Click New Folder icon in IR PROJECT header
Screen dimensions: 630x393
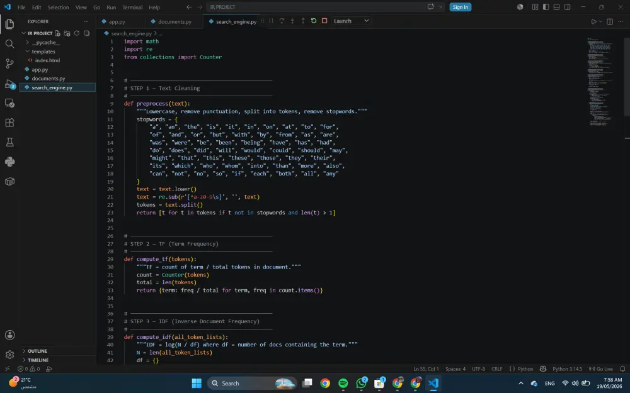67,33
